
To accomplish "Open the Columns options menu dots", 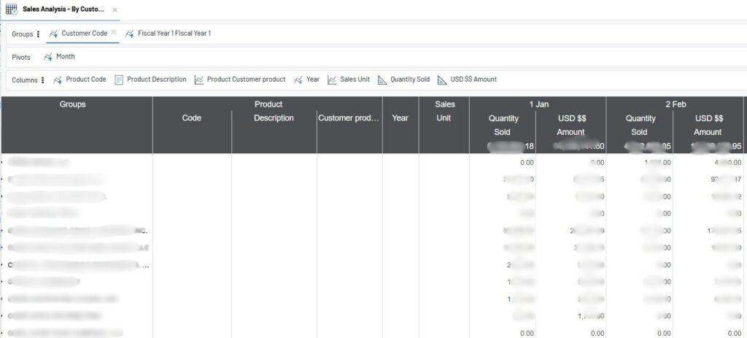I will [43, 80].
